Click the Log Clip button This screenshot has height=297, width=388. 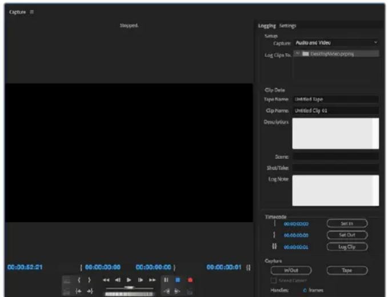tap(347, 247)
